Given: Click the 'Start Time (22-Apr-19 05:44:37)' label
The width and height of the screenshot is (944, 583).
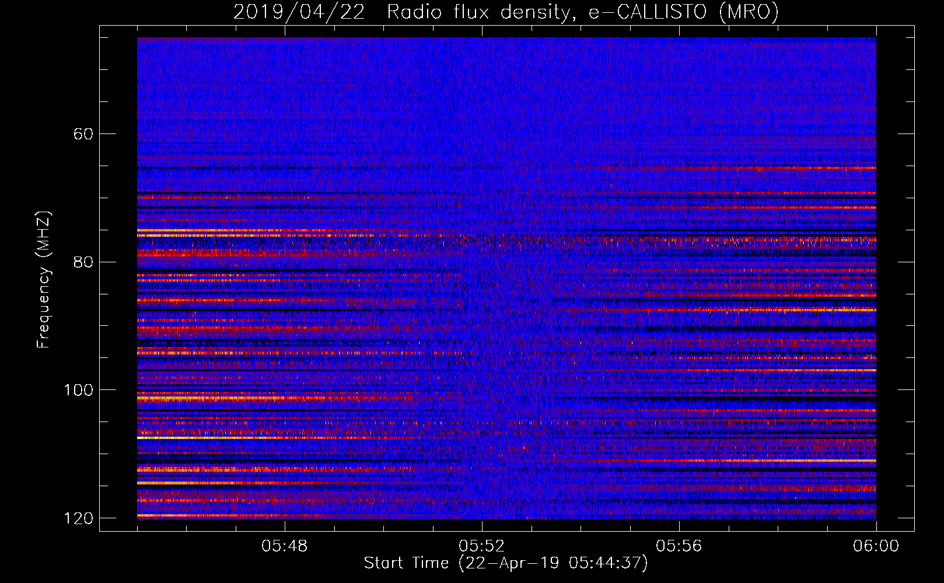Looking at the screenshot, I should (x=506, y=563).
